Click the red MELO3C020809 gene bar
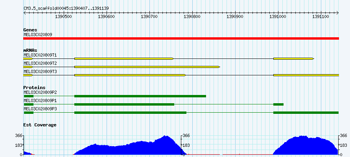The image size is (350, 157). (x=181, y=38)
